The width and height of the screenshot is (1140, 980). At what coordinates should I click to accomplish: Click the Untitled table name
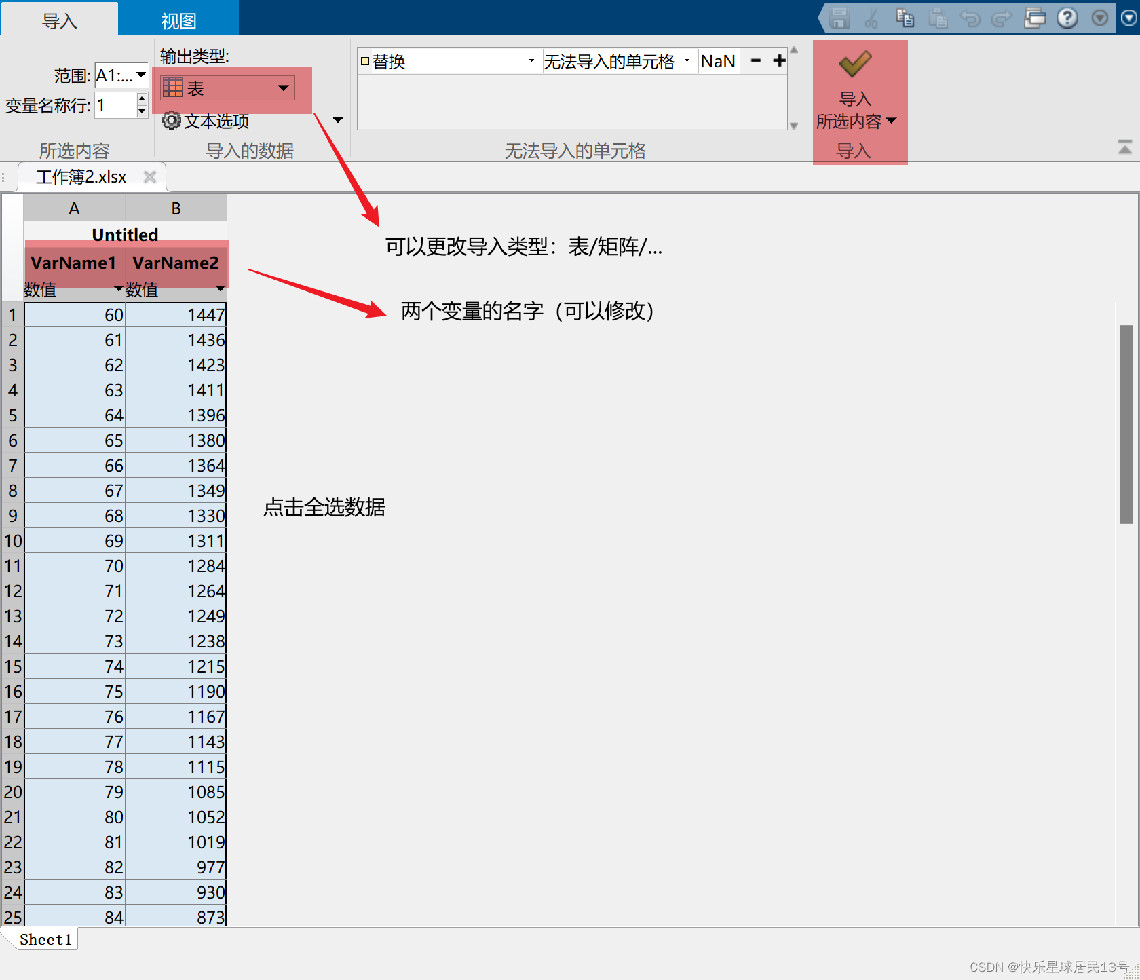[125, 235]
